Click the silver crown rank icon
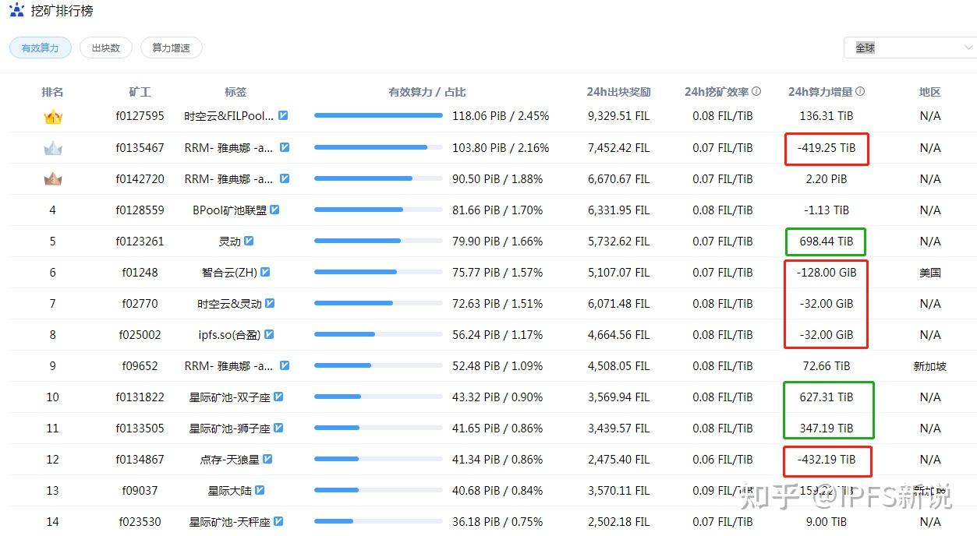 (x=52, y=148)
